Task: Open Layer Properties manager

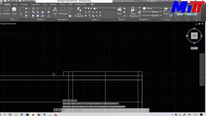Action: [x=79, y=12]
